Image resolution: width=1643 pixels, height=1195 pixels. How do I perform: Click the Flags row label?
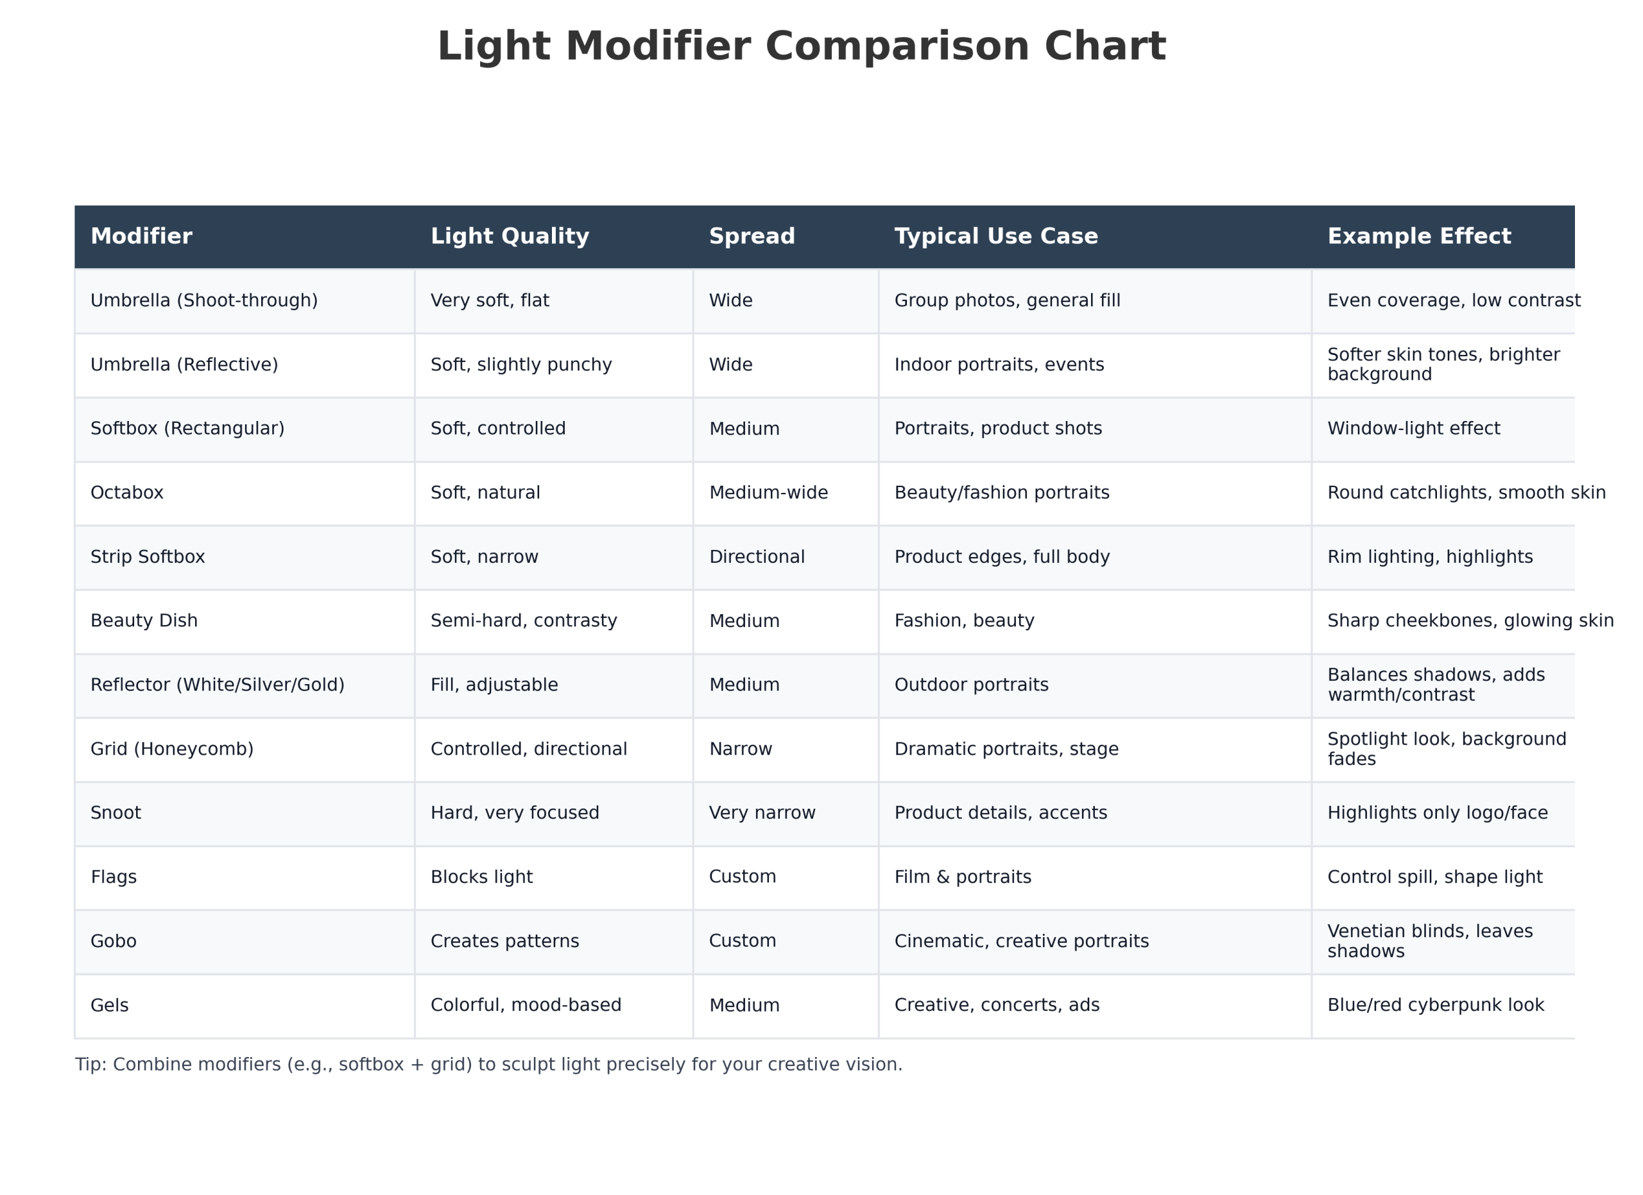[113, 877]
